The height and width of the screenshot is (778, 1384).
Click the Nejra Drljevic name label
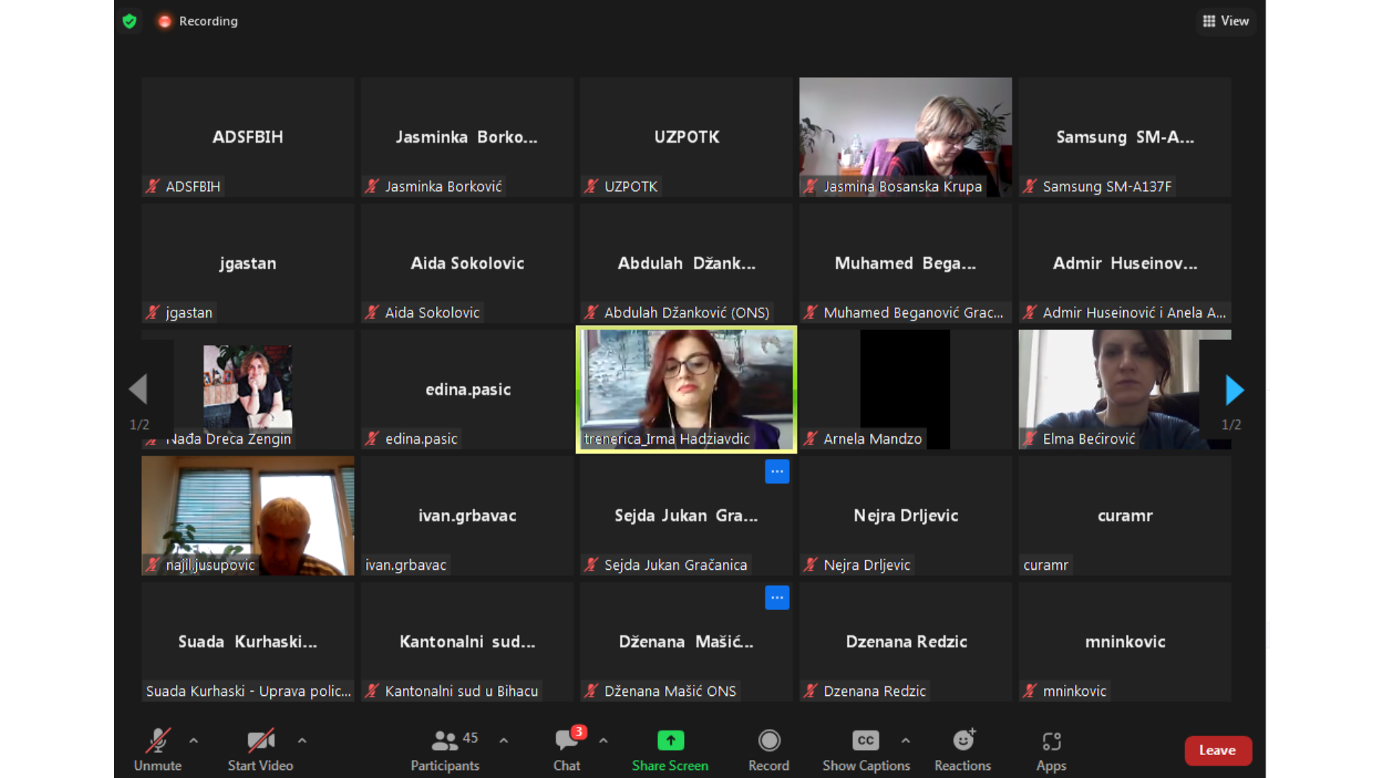(x=866, y=565)
